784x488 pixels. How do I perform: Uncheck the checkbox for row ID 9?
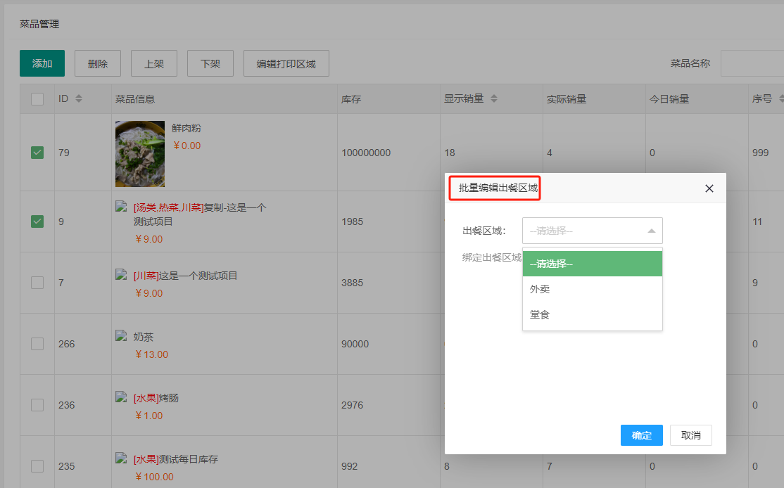[x=37, y=221]
